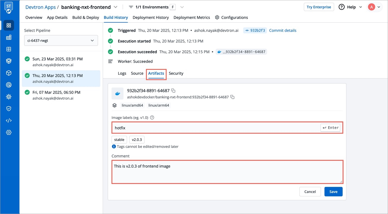Screen dimensions: 388x214
Task: Switch to the Source tab
Action: coord(137,73)
